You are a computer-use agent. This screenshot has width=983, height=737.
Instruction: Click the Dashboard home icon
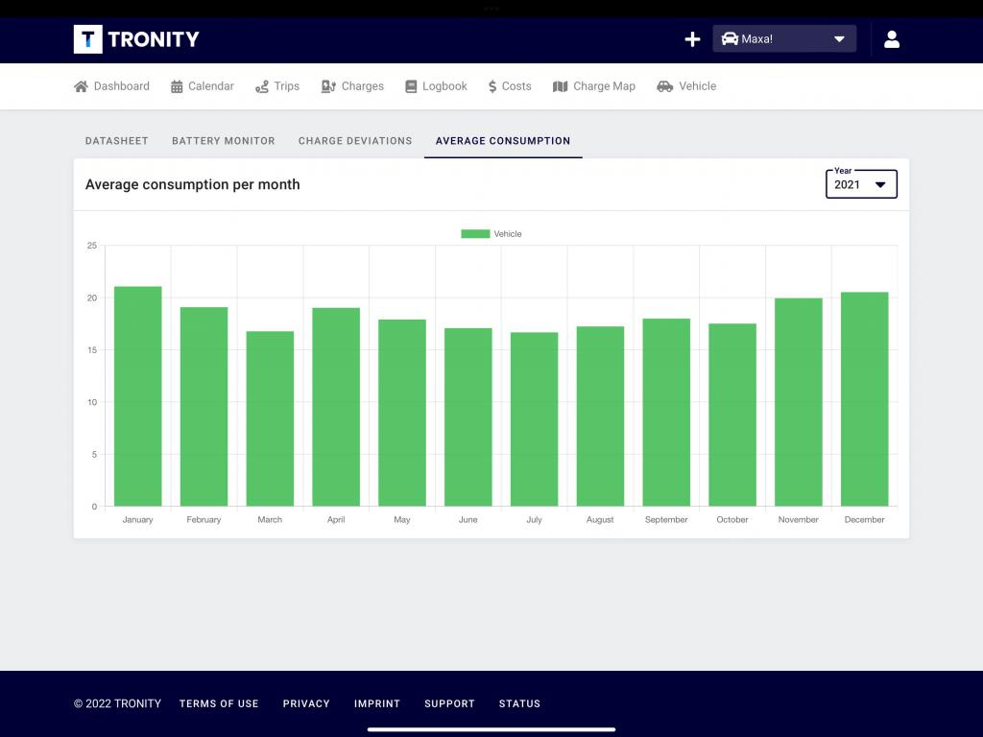pyautogui.click(x=81, y=86)
